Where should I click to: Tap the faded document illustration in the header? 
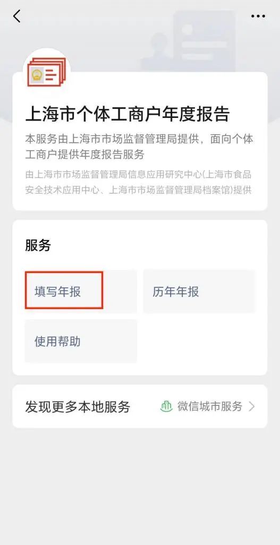204,40
